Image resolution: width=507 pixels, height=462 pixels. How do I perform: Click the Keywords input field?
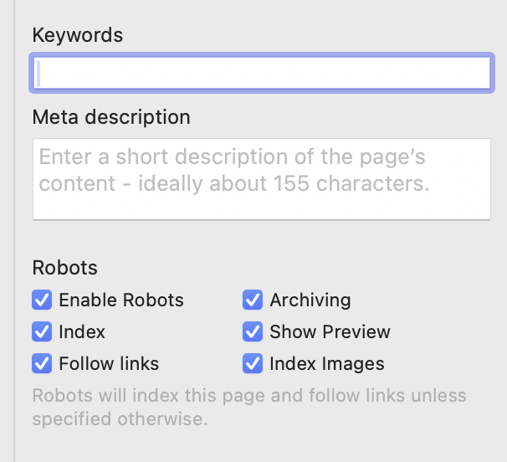(x=261, y=73)
